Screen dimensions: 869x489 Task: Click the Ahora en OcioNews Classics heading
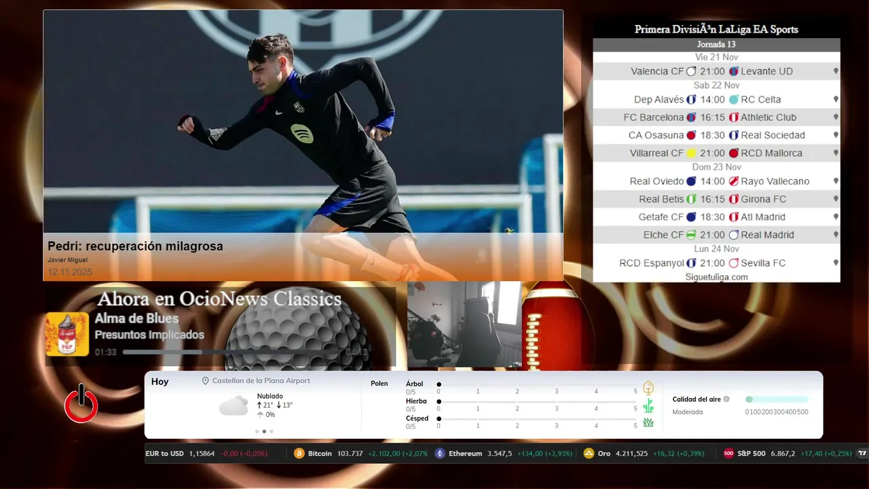click(x=219, y=299)
